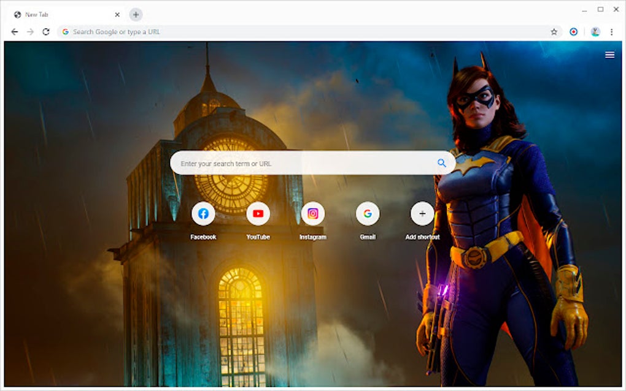Focus the Search Google or type a URL bar

309,32
